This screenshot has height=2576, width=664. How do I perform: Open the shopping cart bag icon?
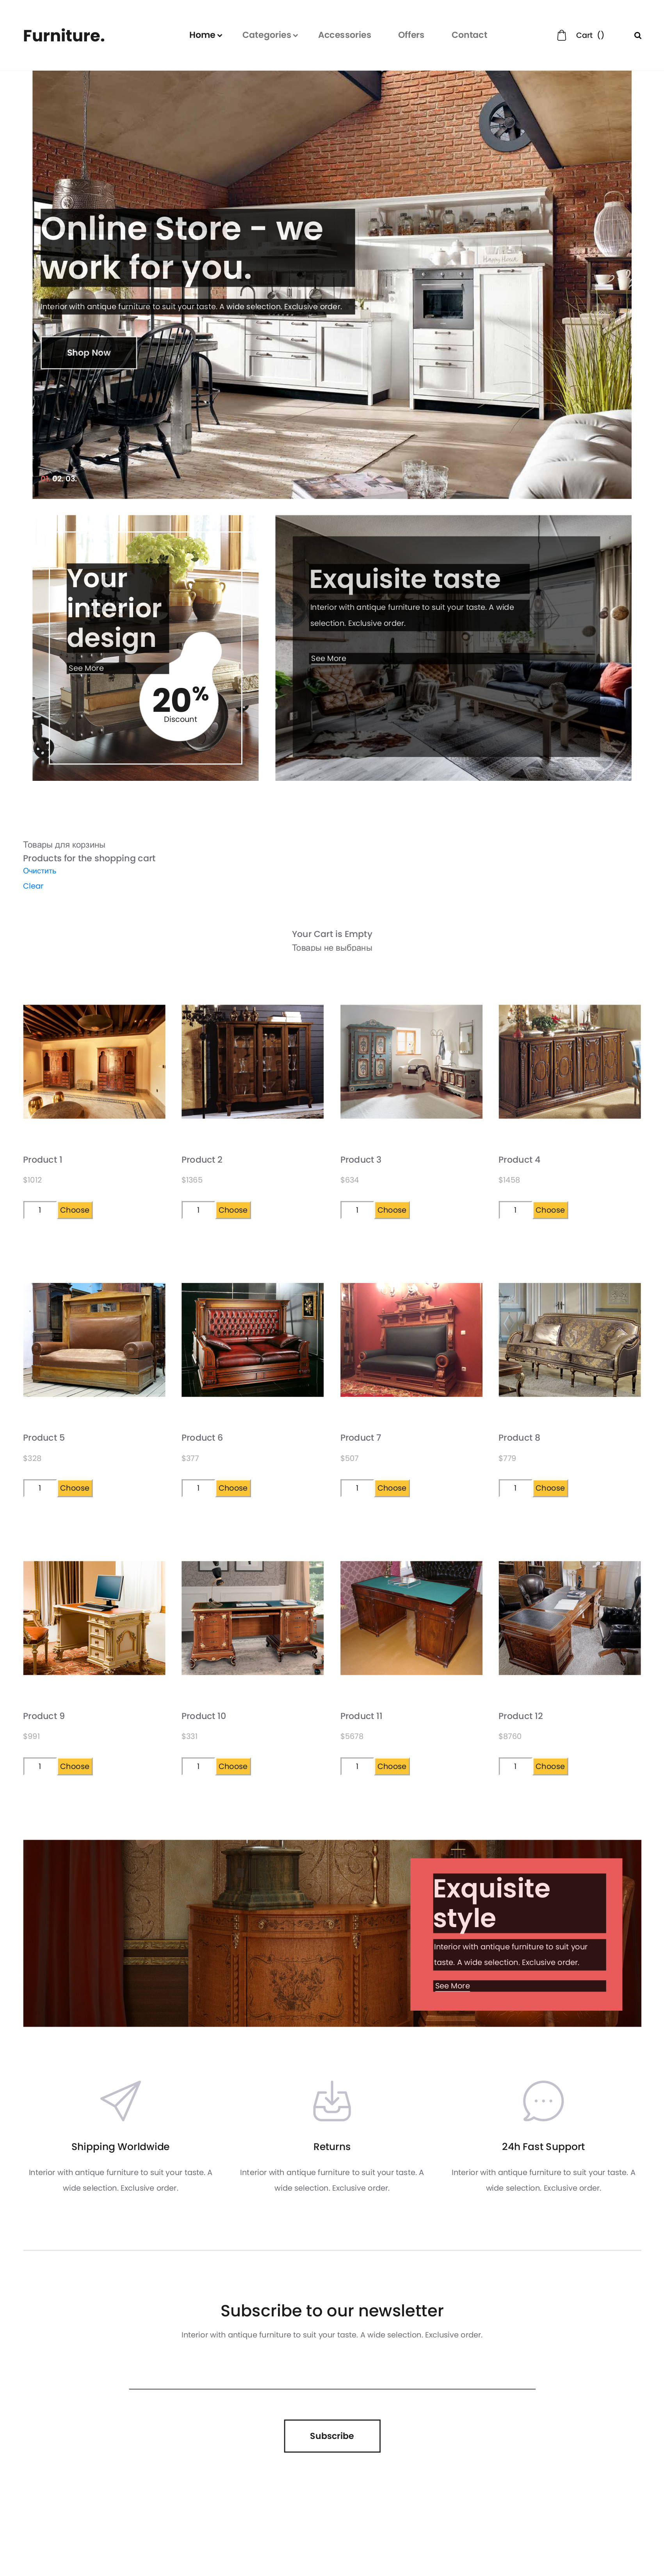[x=561, y=35]
